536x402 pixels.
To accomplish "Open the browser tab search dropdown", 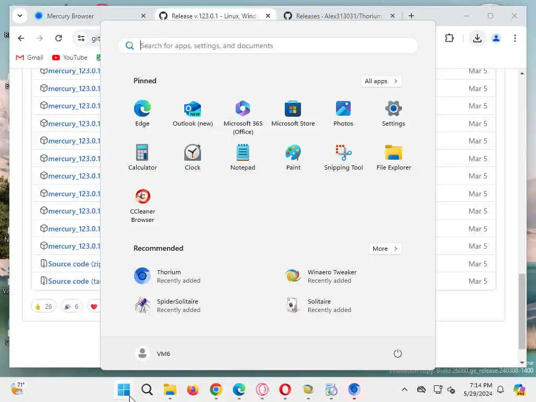I will [x=20, y=16].
